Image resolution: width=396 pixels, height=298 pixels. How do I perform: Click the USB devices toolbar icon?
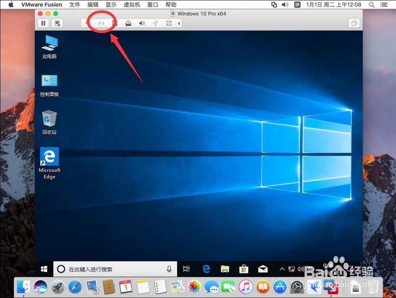(x=156, y=23)
